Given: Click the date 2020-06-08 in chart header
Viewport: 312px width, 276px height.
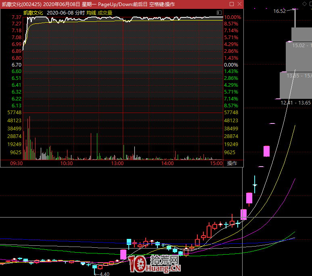Looking at the screenshot, I should click(60, 13).
